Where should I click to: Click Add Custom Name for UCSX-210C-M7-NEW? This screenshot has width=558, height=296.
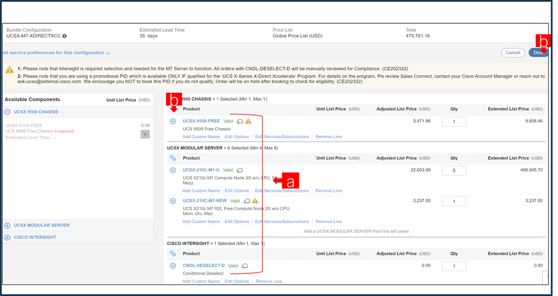tap(201, 222)
